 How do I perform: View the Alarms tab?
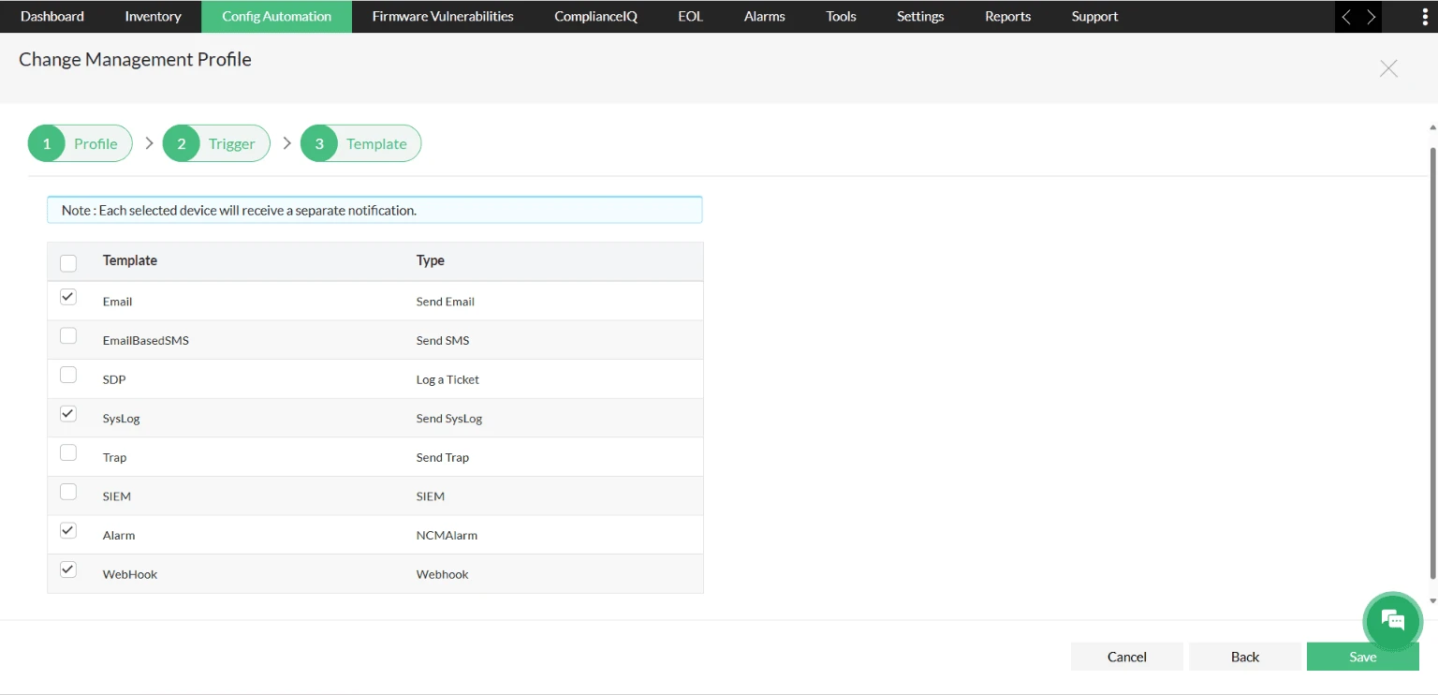pos(765,17)
